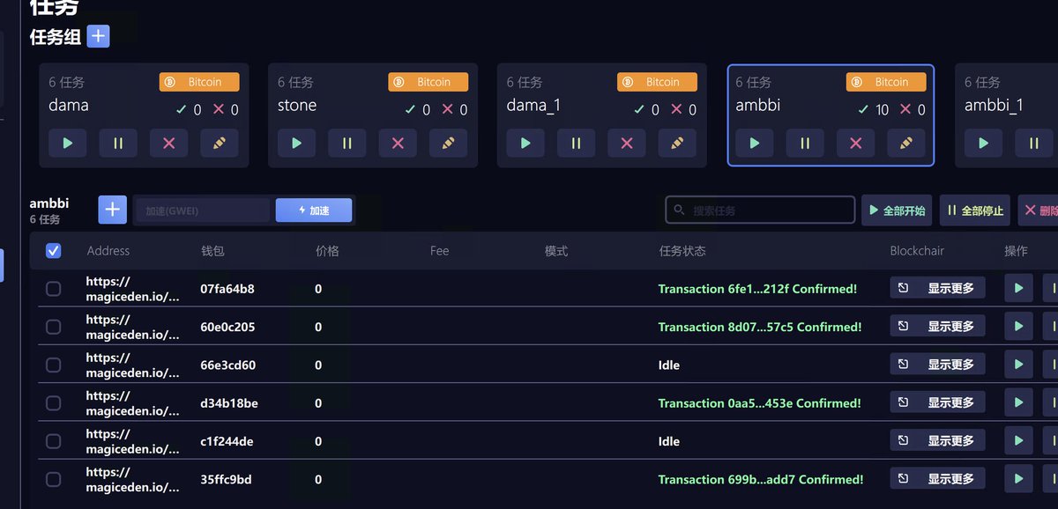Click the 搜索任务 search field
This screenshot has height=509, width=1058.
point(758,210)
